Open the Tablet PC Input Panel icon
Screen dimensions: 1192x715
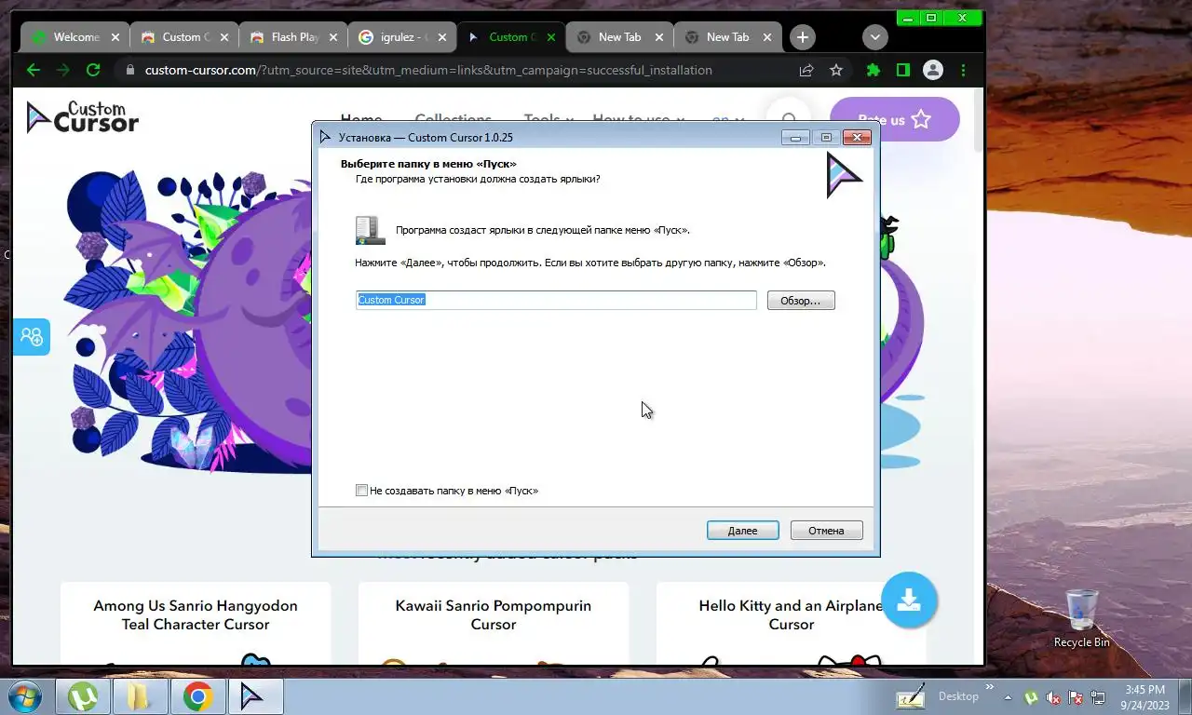coord(910,696)
